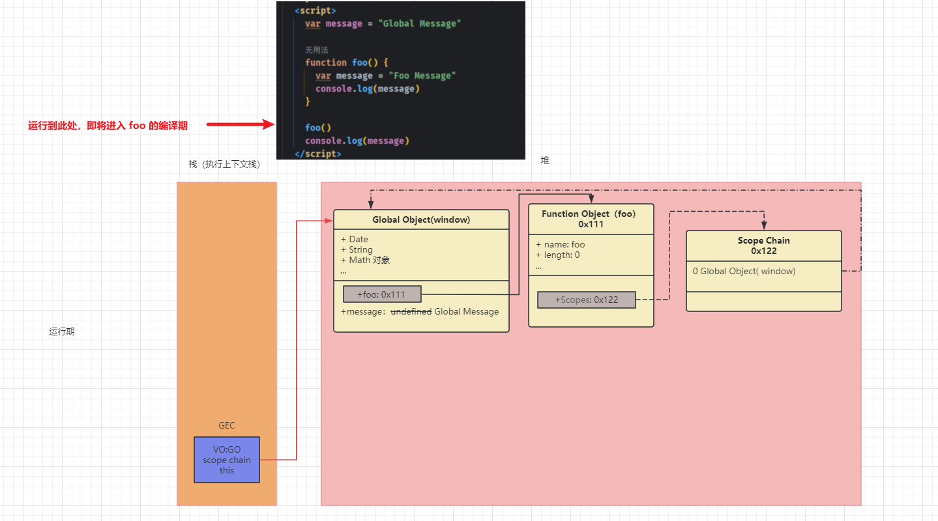Click the 运行期 label on the left
The width and height of the screenshot is (938, 521).
pyautogui.click(x=62, y=331)
